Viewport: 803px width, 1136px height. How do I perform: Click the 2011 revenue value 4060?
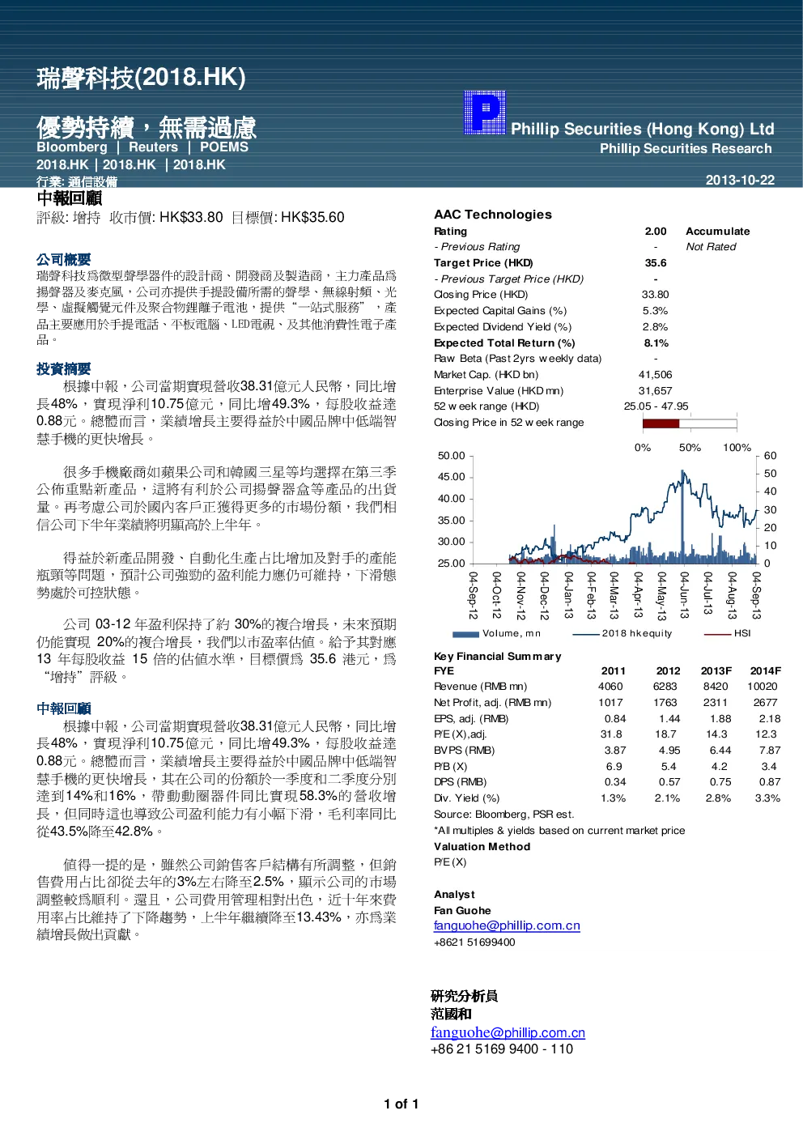[x=610, y=687]
